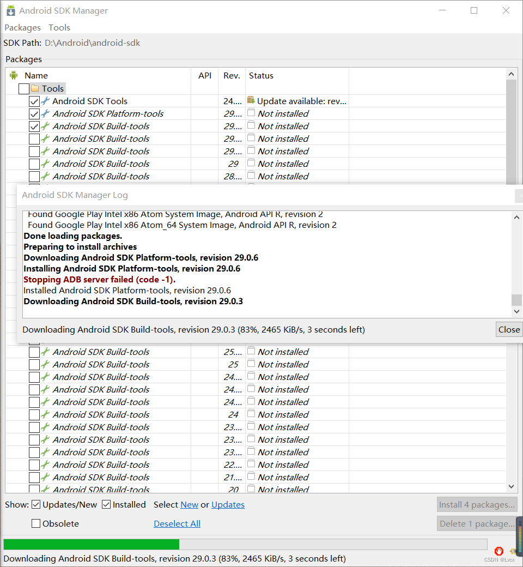Check Build-tools revision 25 row checkbox

click(x=34, y=365)
